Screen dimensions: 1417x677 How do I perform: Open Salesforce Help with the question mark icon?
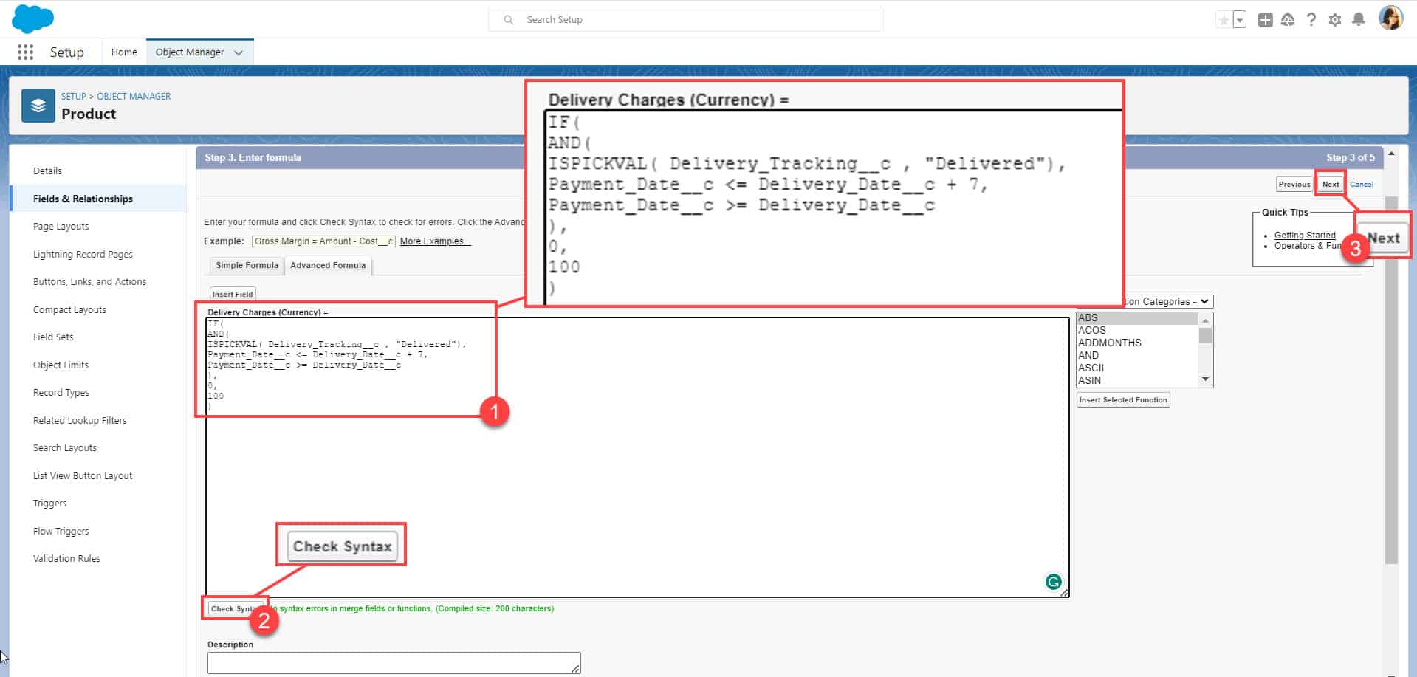coord(1312,20)
